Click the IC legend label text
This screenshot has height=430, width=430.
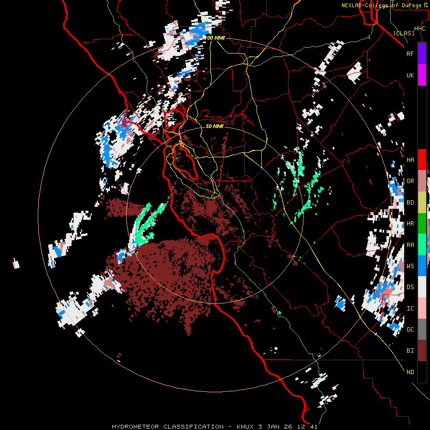pos(410,309)
